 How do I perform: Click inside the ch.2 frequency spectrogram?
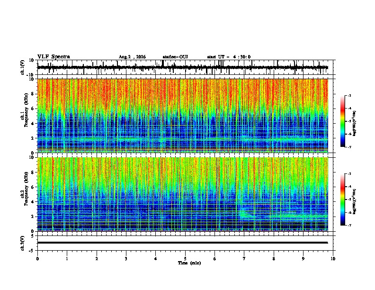(182, 194)
